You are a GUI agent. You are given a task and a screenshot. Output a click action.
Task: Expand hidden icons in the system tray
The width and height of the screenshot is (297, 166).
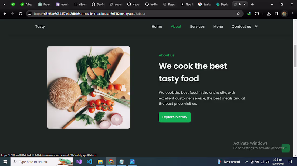247,161
